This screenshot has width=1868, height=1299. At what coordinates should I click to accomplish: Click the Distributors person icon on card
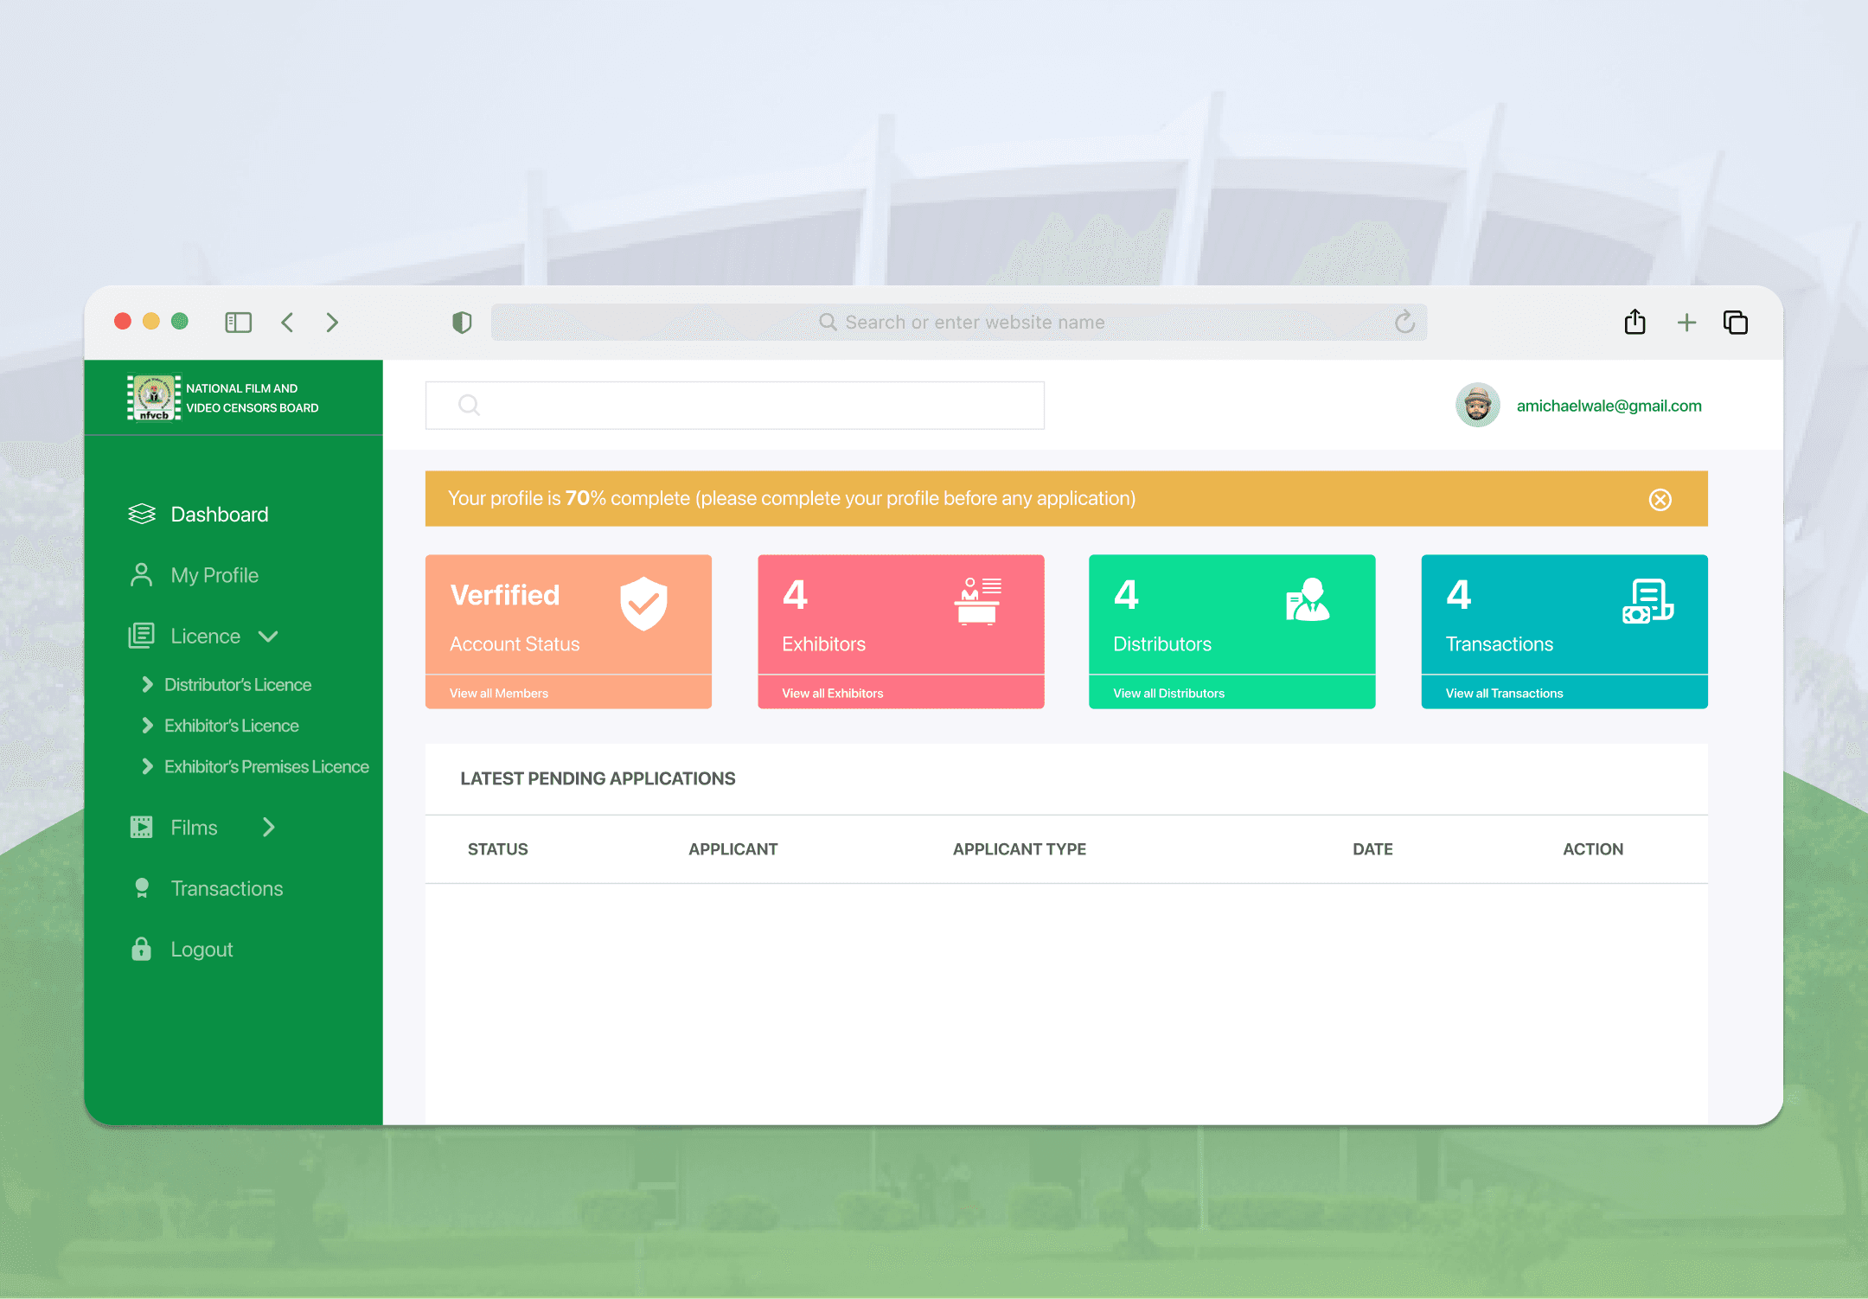pos(1308,599)
